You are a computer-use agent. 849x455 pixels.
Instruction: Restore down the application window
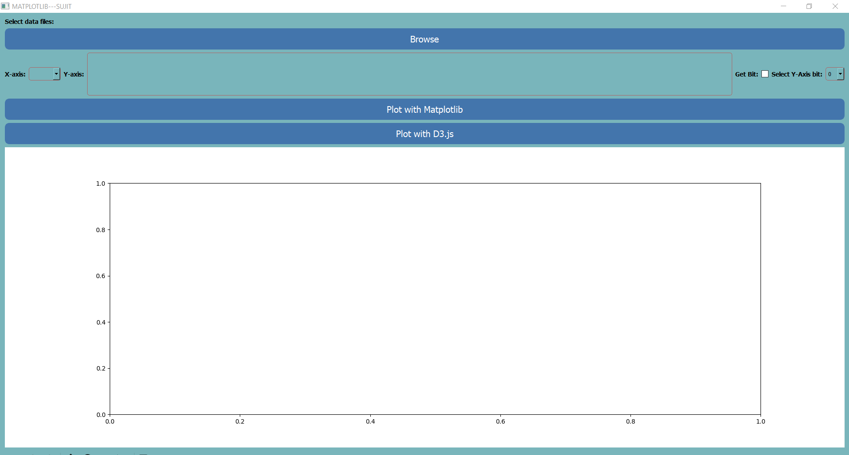coord(809,6)
